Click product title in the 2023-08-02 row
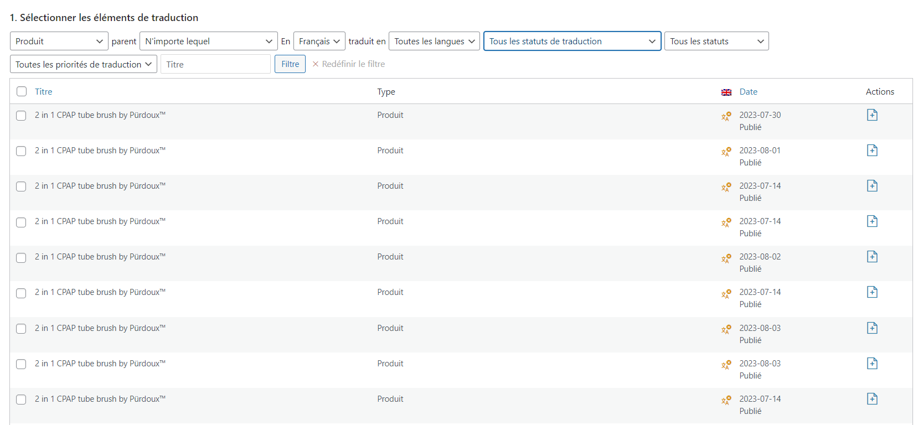The height and width of the screenshot is (425, 918). pos(100,257)
